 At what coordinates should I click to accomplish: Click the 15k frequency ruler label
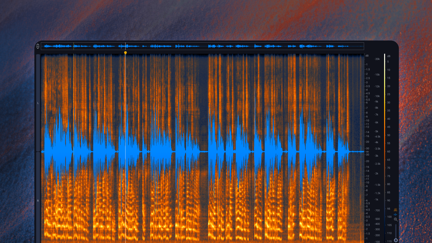tap(377, 75)
